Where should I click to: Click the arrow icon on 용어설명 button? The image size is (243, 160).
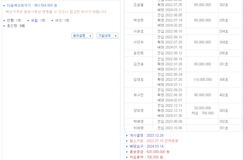(91, 36)
